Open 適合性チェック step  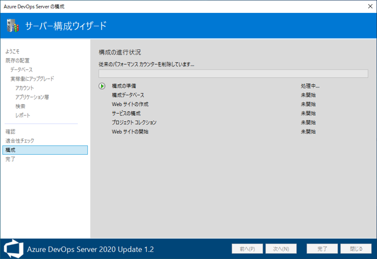19,141
